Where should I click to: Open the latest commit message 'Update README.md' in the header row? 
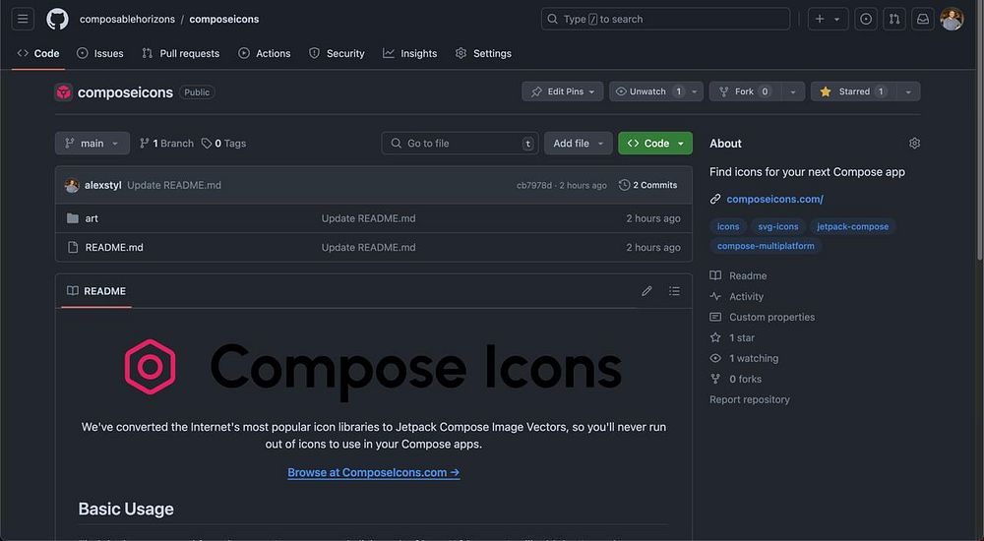[174, 185]
